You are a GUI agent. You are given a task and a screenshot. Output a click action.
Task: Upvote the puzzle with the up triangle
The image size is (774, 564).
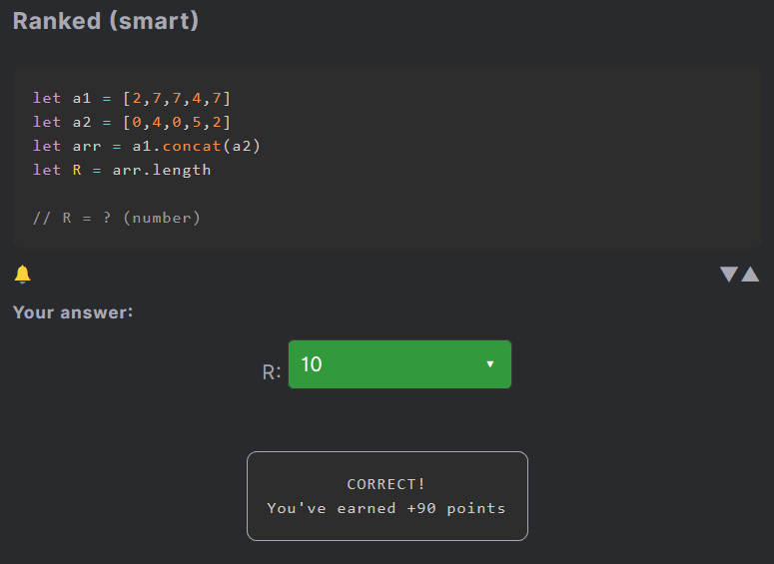[x=750, y=274]
